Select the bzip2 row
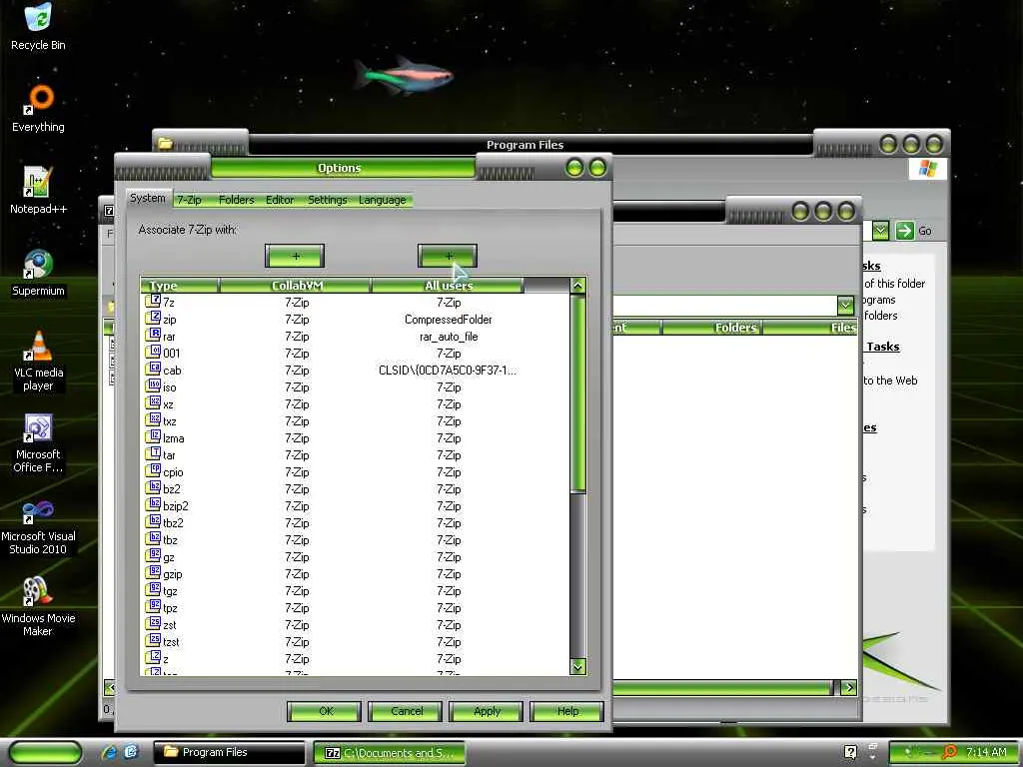This screenshot has height=767, width=1023. (356, 505)
